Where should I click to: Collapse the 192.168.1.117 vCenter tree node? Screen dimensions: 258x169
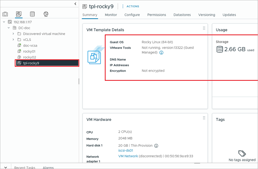tap(4, 22)
